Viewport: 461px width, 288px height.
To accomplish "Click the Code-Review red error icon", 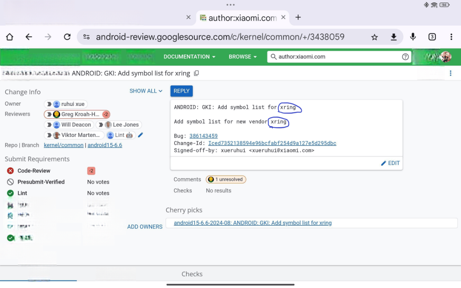I will 11,171.
